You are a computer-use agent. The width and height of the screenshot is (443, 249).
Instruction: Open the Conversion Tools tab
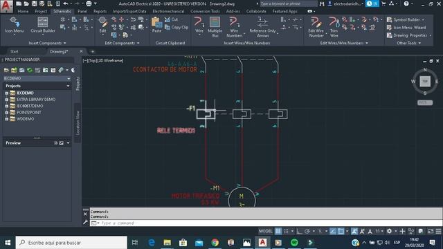(205, 11)
